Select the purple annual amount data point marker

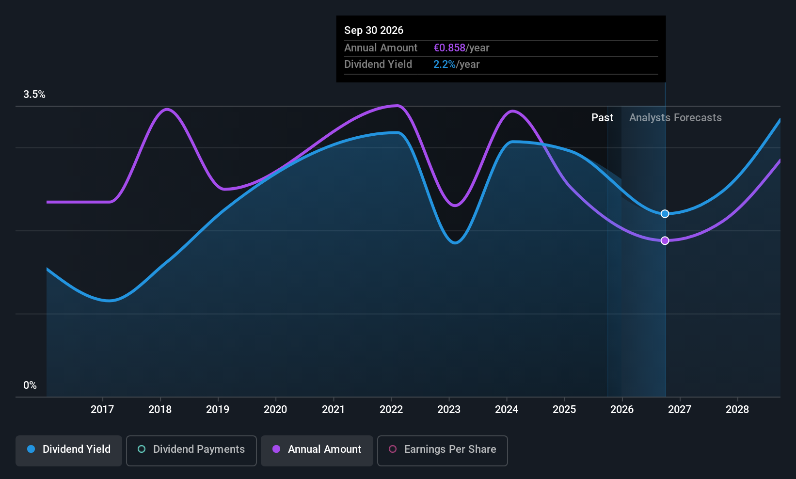click(x=665, y=240)
